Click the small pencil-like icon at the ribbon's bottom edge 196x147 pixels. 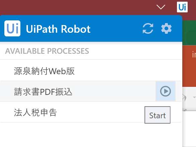coord(185,110)
